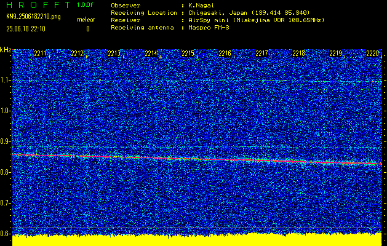Click the red carrier signal line
Image resolution: width=387 pixels, height=246 pixels.
tap(197, 159)
